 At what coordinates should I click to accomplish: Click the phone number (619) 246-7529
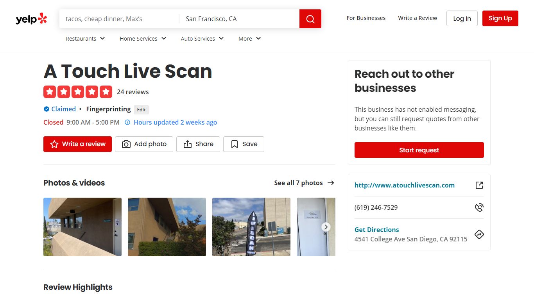pyautogui.click(x=376, y=207)
